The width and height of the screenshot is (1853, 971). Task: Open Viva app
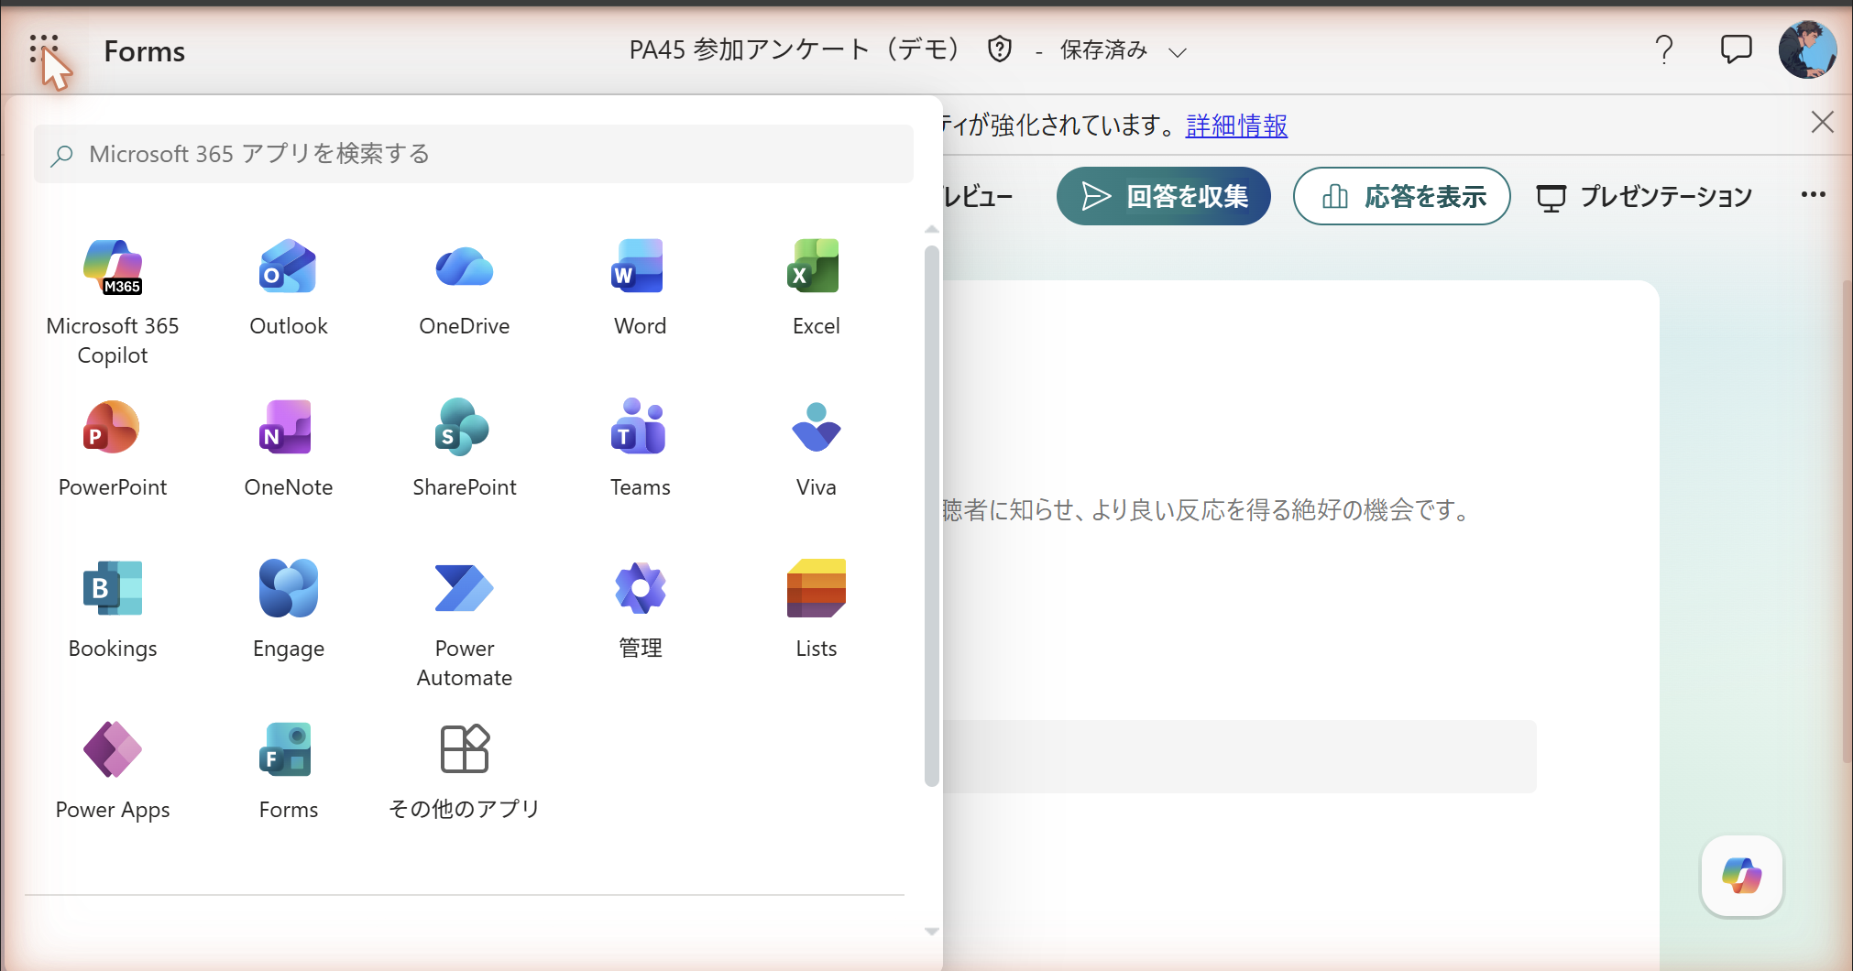coord(817,449)
